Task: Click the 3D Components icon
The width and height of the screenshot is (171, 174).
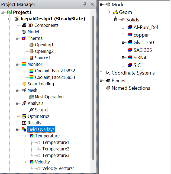Action: pos(24,25)
